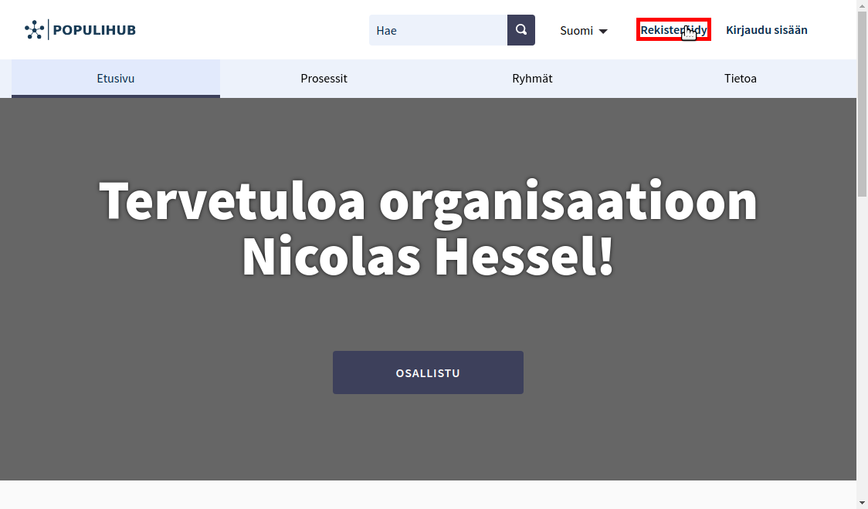Viewport: 868px width, 509px height.
Task: Click the POPULIHUB brand name text
Action: [94, 30]
